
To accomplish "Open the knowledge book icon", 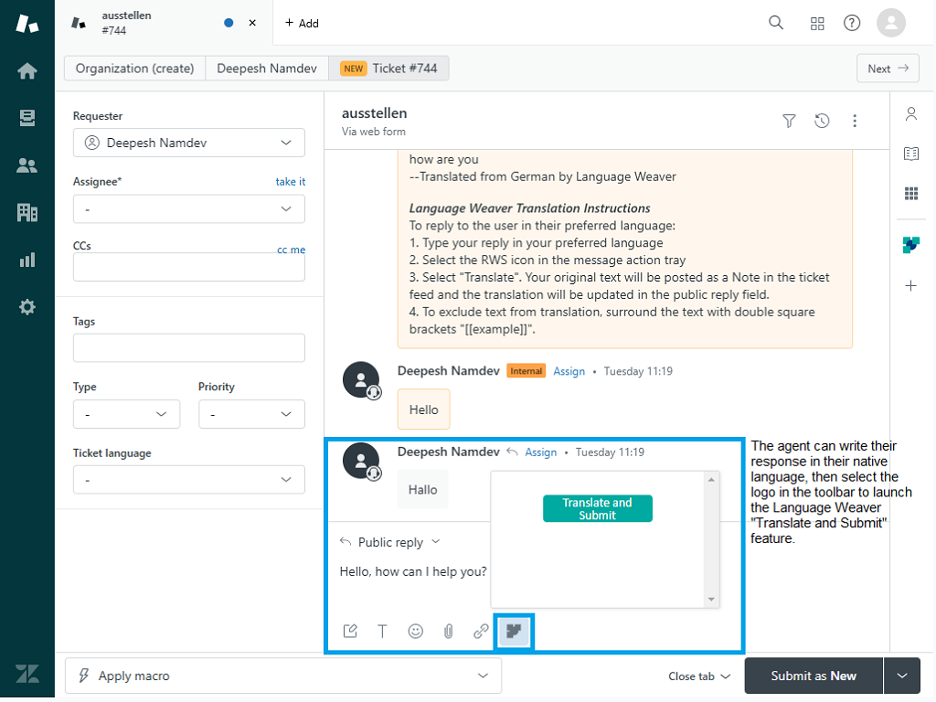I will 910,154.
